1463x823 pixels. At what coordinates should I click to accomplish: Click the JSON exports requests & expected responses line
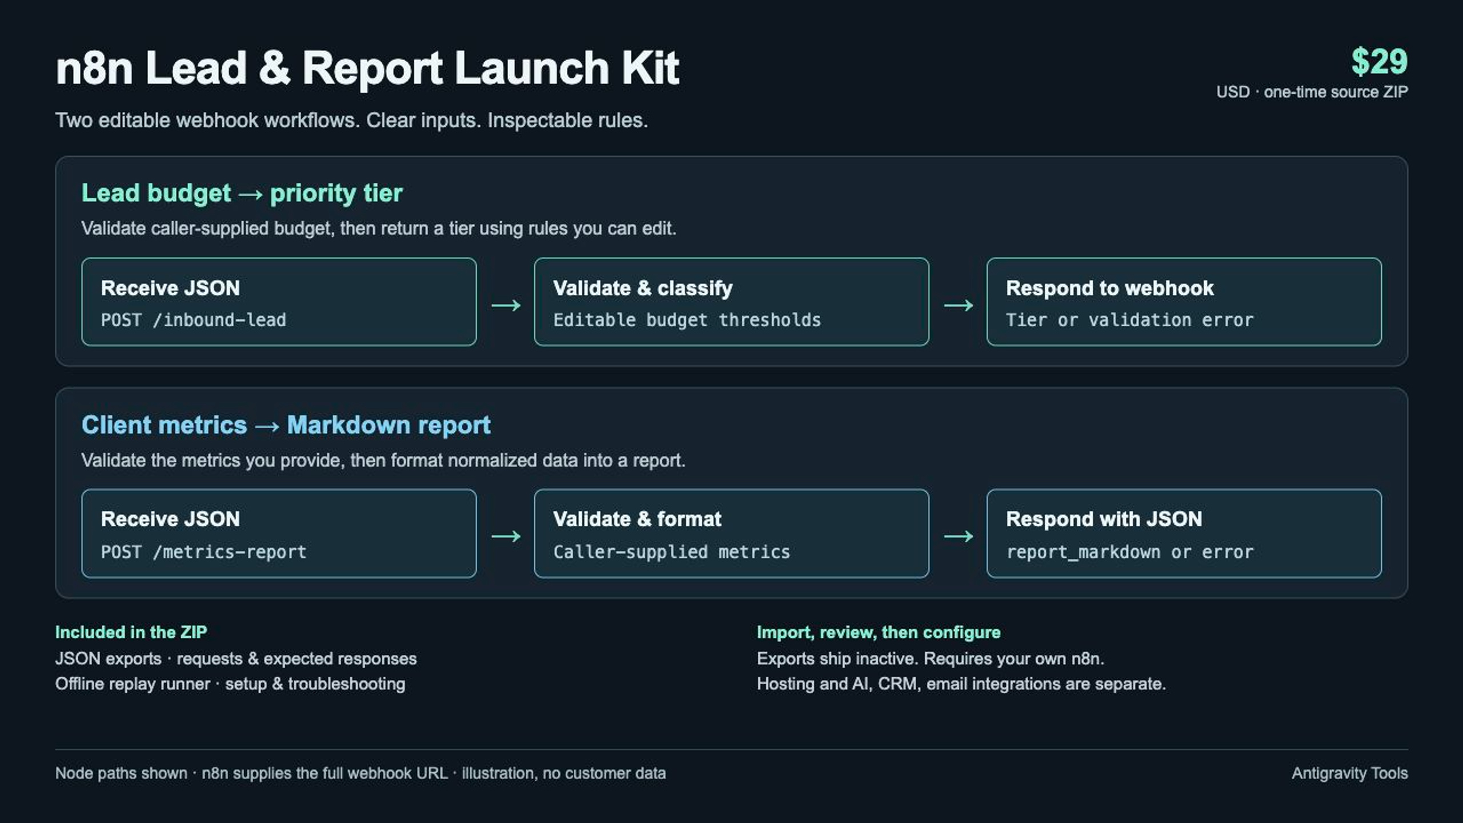click(236, 659)
